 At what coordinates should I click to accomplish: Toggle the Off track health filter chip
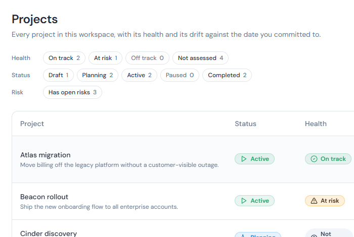(148, 58)
